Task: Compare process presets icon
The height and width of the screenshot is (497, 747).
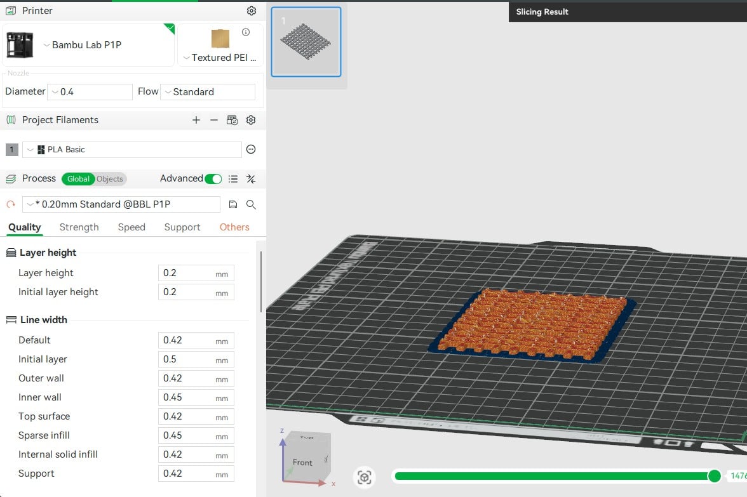Action: (251, 179)
